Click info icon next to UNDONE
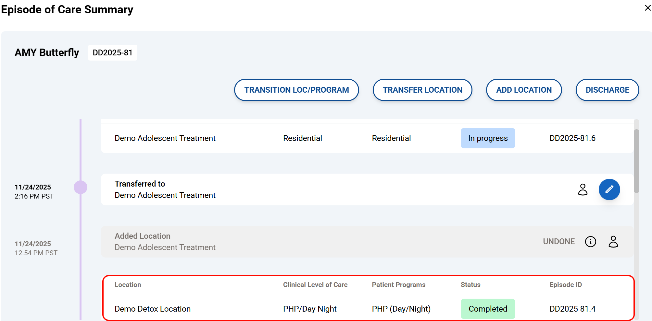 pyautogui.click(x=590, y=242)
